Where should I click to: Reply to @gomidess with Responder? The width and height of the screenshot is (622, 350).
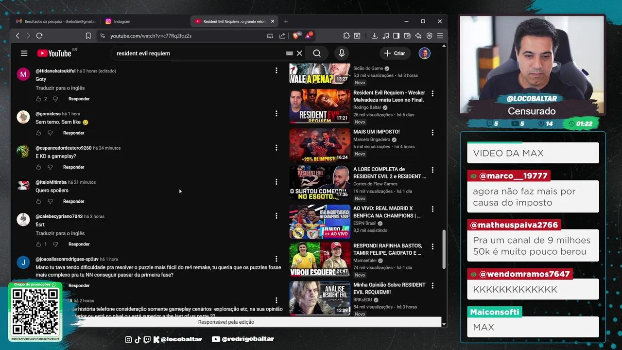click(74, 133)
